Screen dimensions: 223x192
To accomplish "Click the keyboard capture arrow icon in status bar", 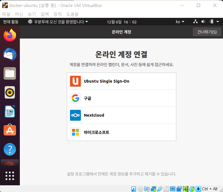I will 198,189.
